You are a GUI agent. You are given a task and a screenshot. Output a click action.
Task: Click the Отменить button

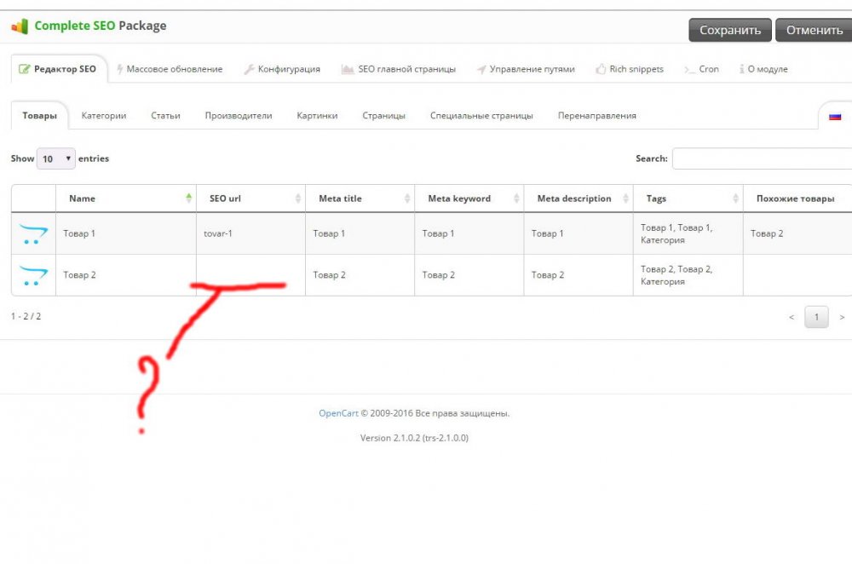(814, 30)
